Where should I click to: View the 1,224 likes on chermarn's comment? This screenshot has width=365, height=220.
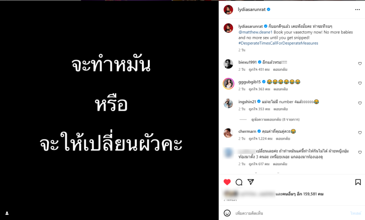pos(261,139)
